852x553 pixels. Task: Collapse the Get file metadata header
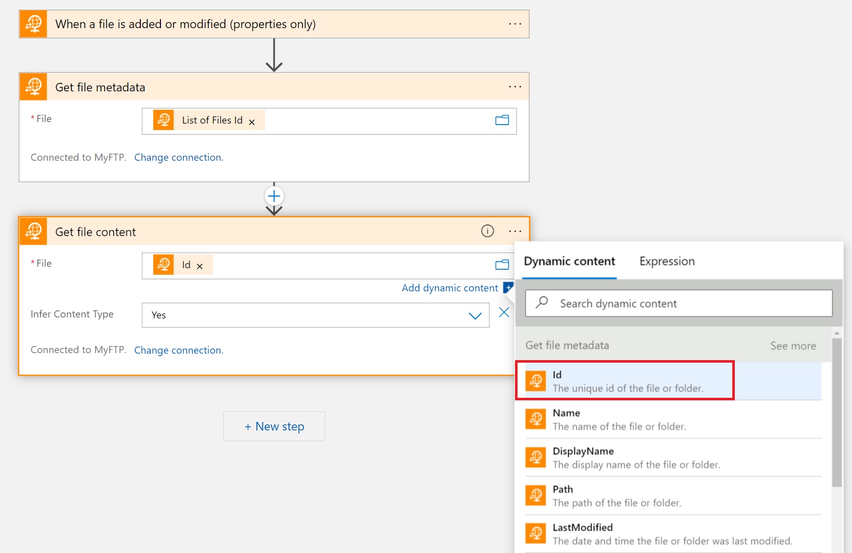click(272, 87)
